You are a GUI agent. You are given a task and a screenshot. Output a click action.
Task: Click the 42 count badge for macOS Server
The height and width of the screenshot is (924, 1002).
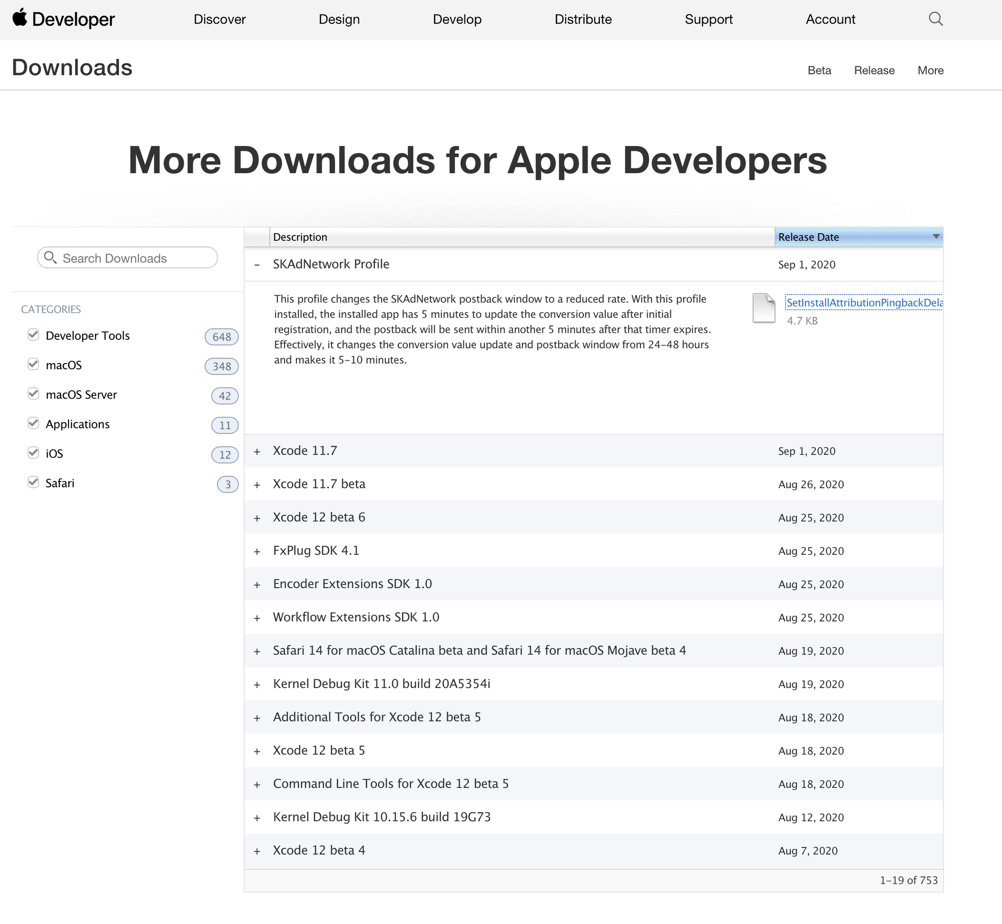[x=225, y=396]
